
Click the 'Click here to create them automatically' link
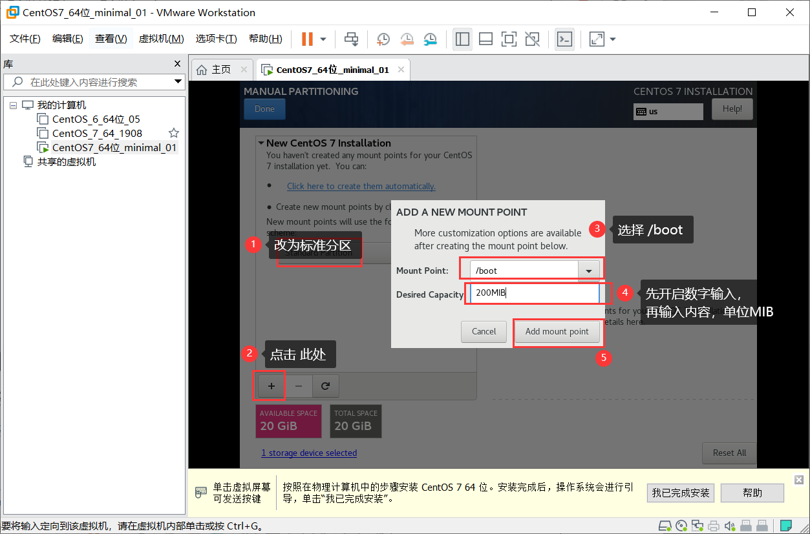tap(361, 186)
